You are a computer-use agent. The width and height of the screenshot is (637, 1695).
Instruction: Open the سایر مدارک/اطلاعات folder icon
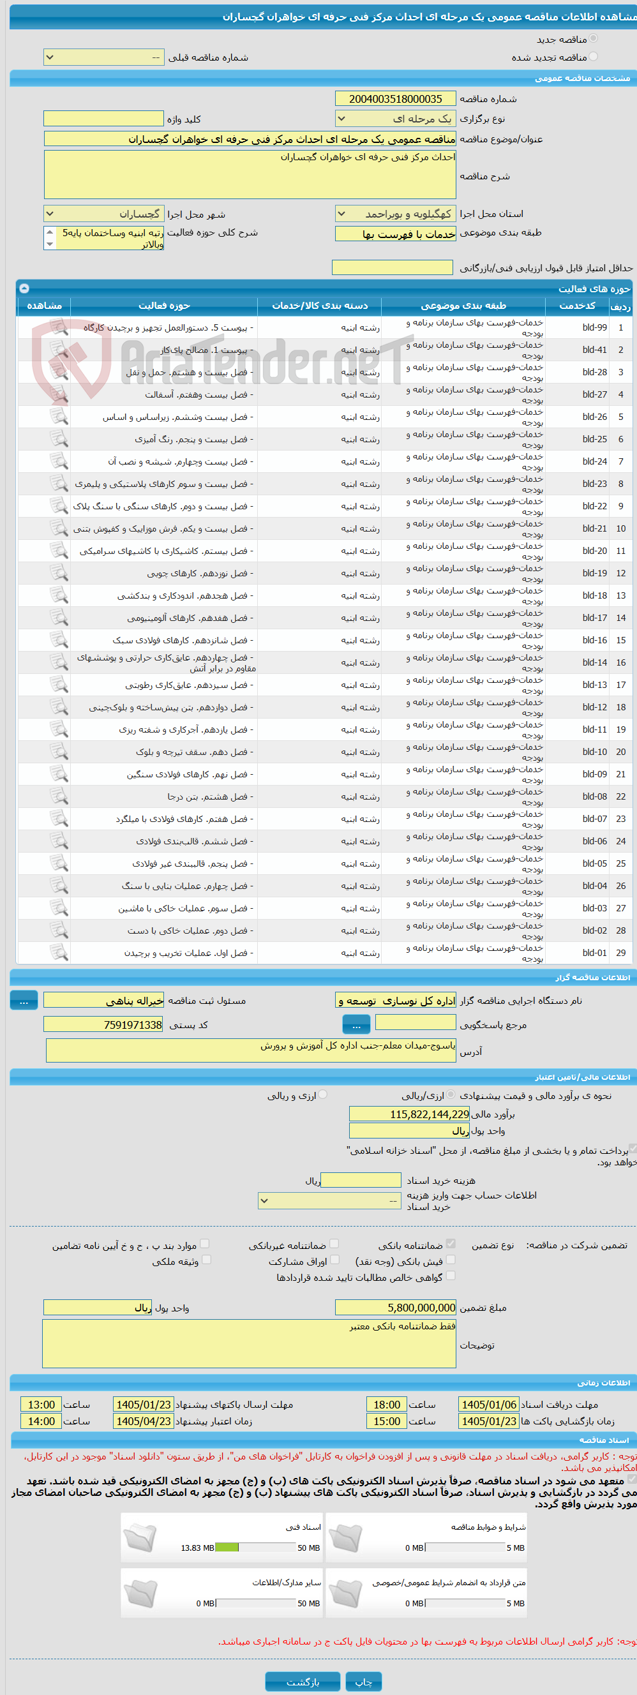(140, 1592)
